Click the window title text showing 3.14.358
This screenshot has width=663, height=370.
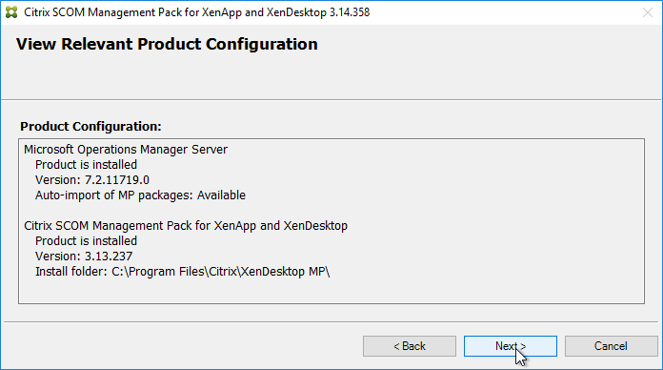(196, 12)
